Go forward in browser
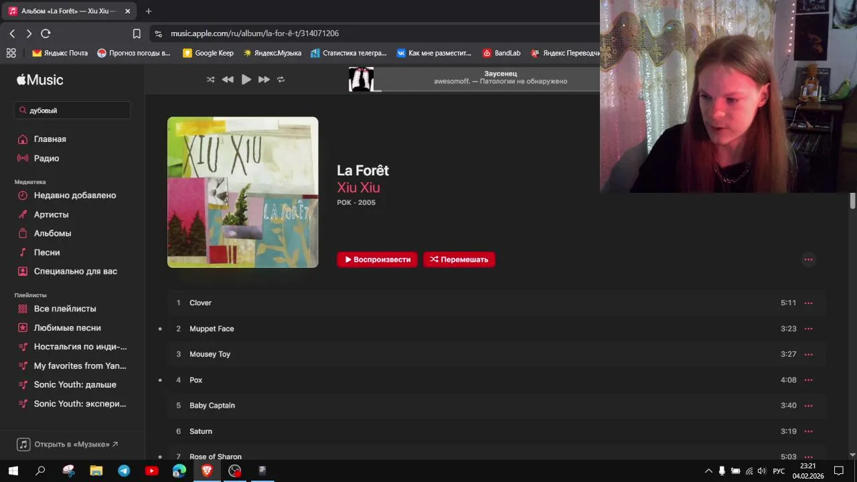The height and width of the screenshot is (482, 857). click(29, 33)
